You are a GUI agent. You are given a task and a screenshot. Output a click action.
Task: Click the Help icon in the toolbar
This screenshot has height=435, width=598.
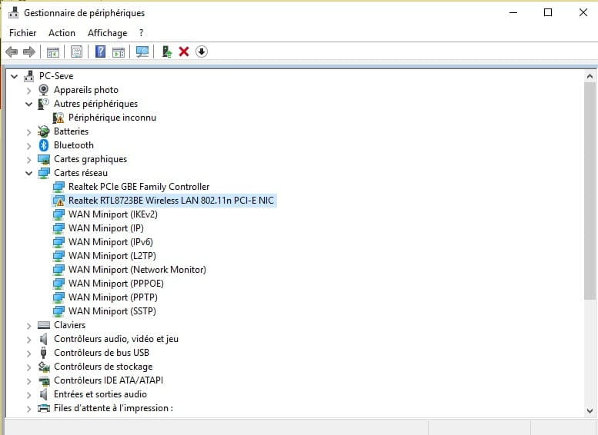tap(100, 51)
